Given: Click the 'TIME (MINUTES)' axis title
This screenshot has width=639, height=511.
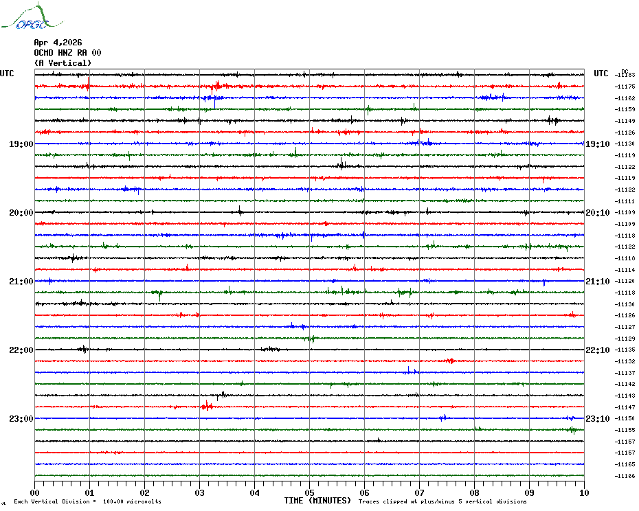Looking at the screenshot, I should pyautogui.click(x=317, y=501).
